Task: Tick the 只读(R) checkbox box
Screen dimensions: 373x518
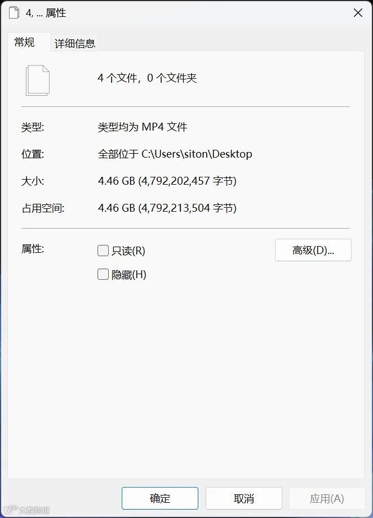Action: pyautogui.click(x=103, y=251)
